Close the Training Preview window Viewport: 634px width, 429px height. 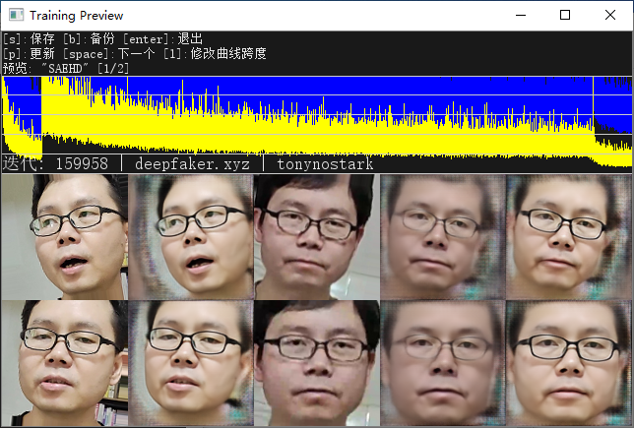[610, 16]
